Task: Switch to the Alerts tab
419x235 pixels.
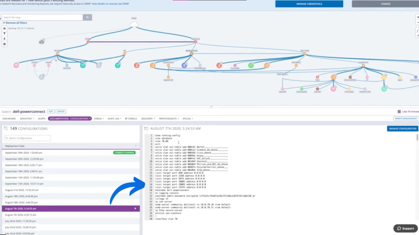Action: (41, 119)
